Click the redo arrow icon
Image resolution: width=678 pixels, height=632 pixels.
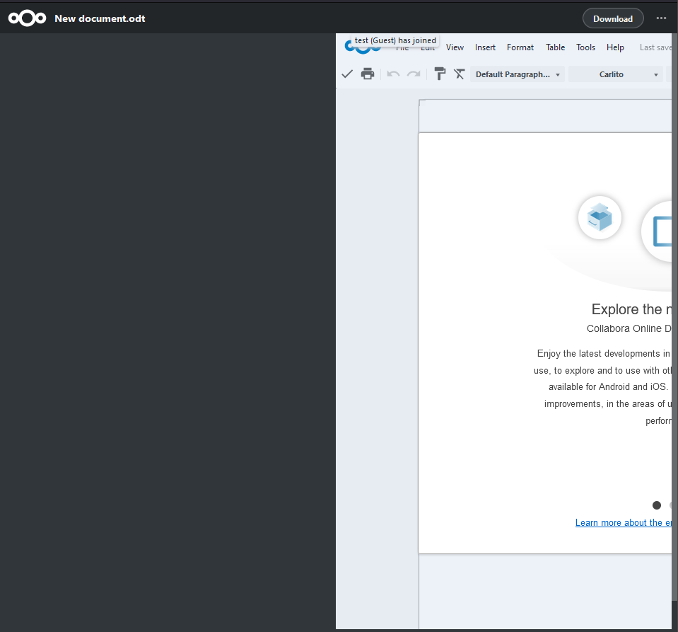tap(414, 74)
